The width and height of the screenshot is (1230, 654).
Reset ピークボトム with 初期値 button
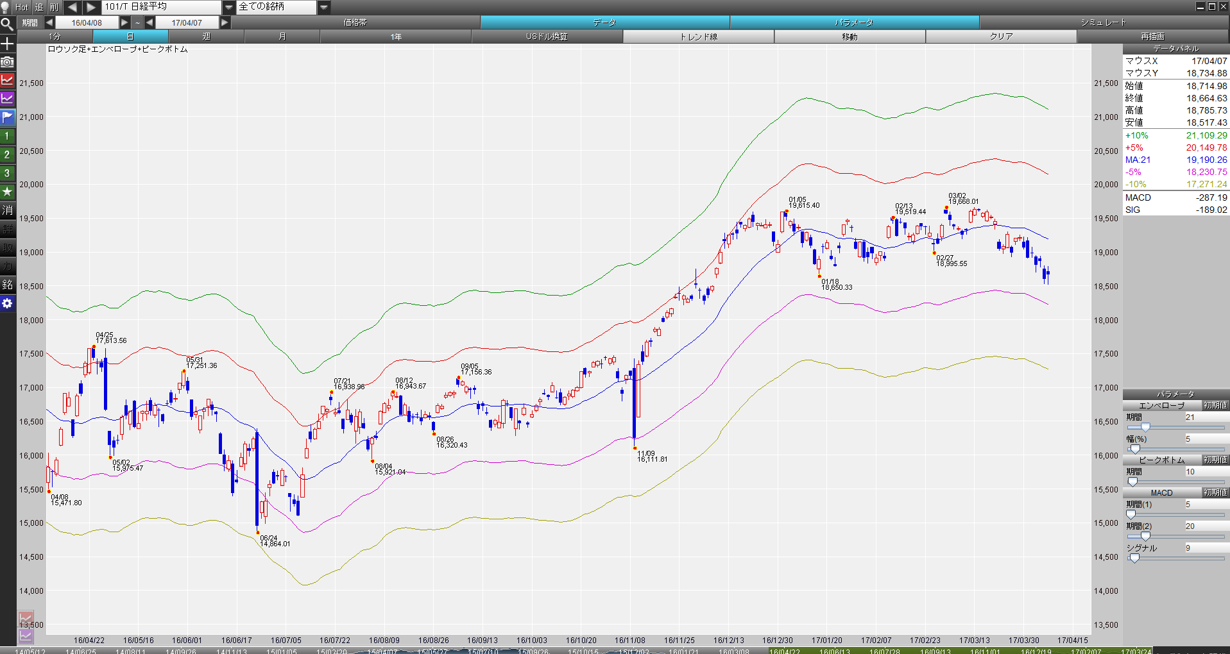1215,460
